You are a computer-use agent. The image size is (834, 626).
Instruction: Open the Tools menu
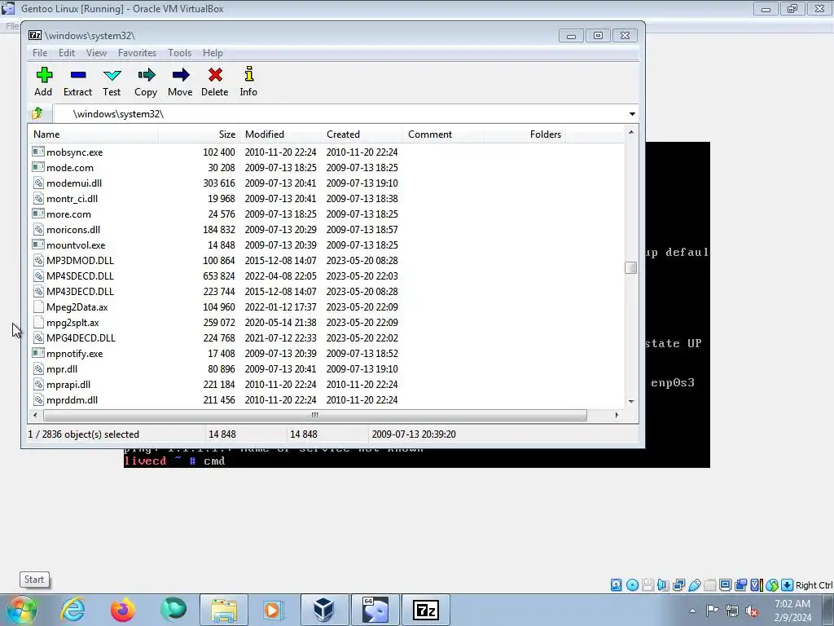click(x=179, y=53)
